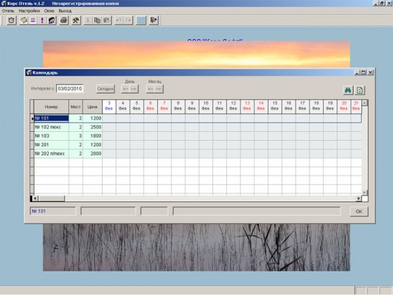Click the light blue square toolbar button
The width and height of the screenshot is (393, 295).
pos(141,20)
